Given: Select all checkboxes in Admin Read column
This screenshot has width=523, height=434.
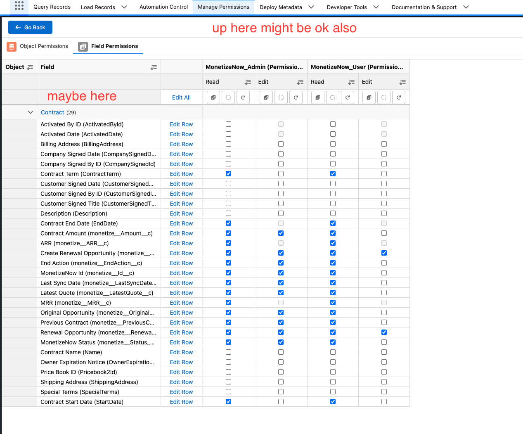Looking at the screenshot, I should click(213, 97).
